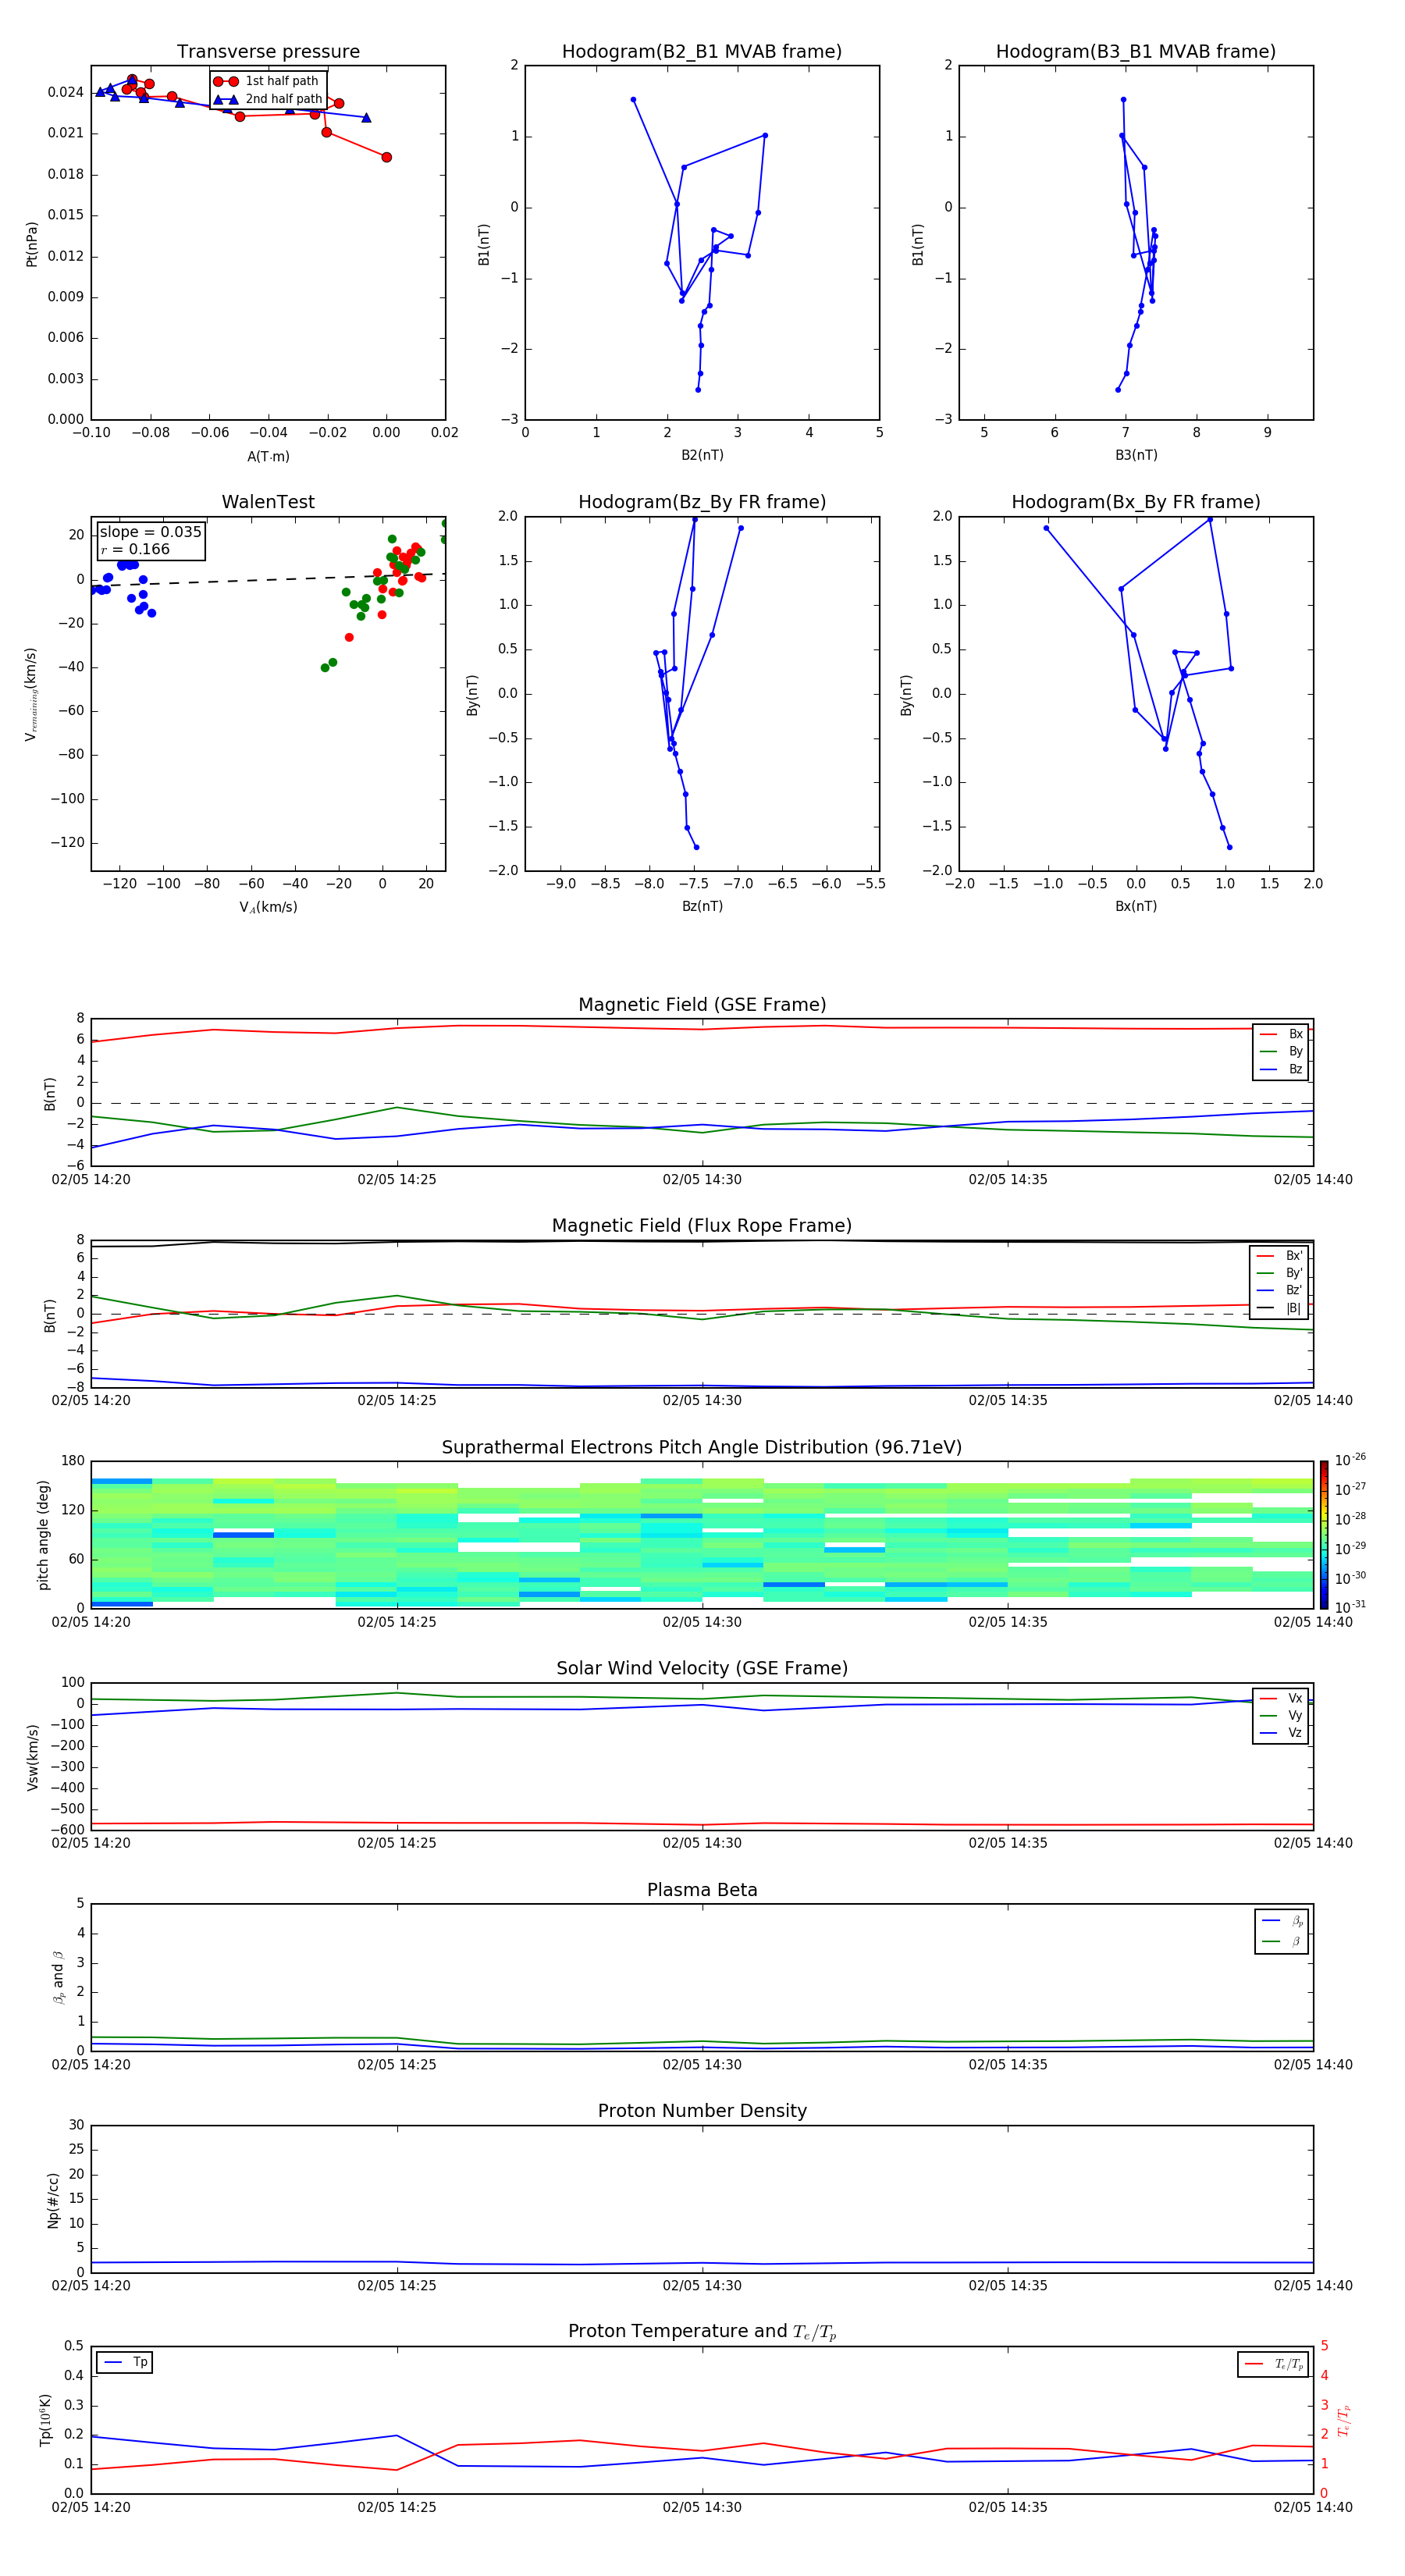Click the red Te/Tp right axis label
1405x2576 pixels.
coord(1343,2420)
